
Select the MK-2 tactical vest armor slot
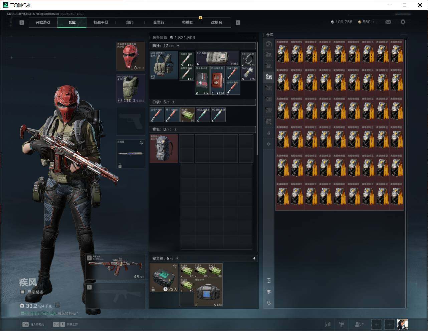pos(131,89)
